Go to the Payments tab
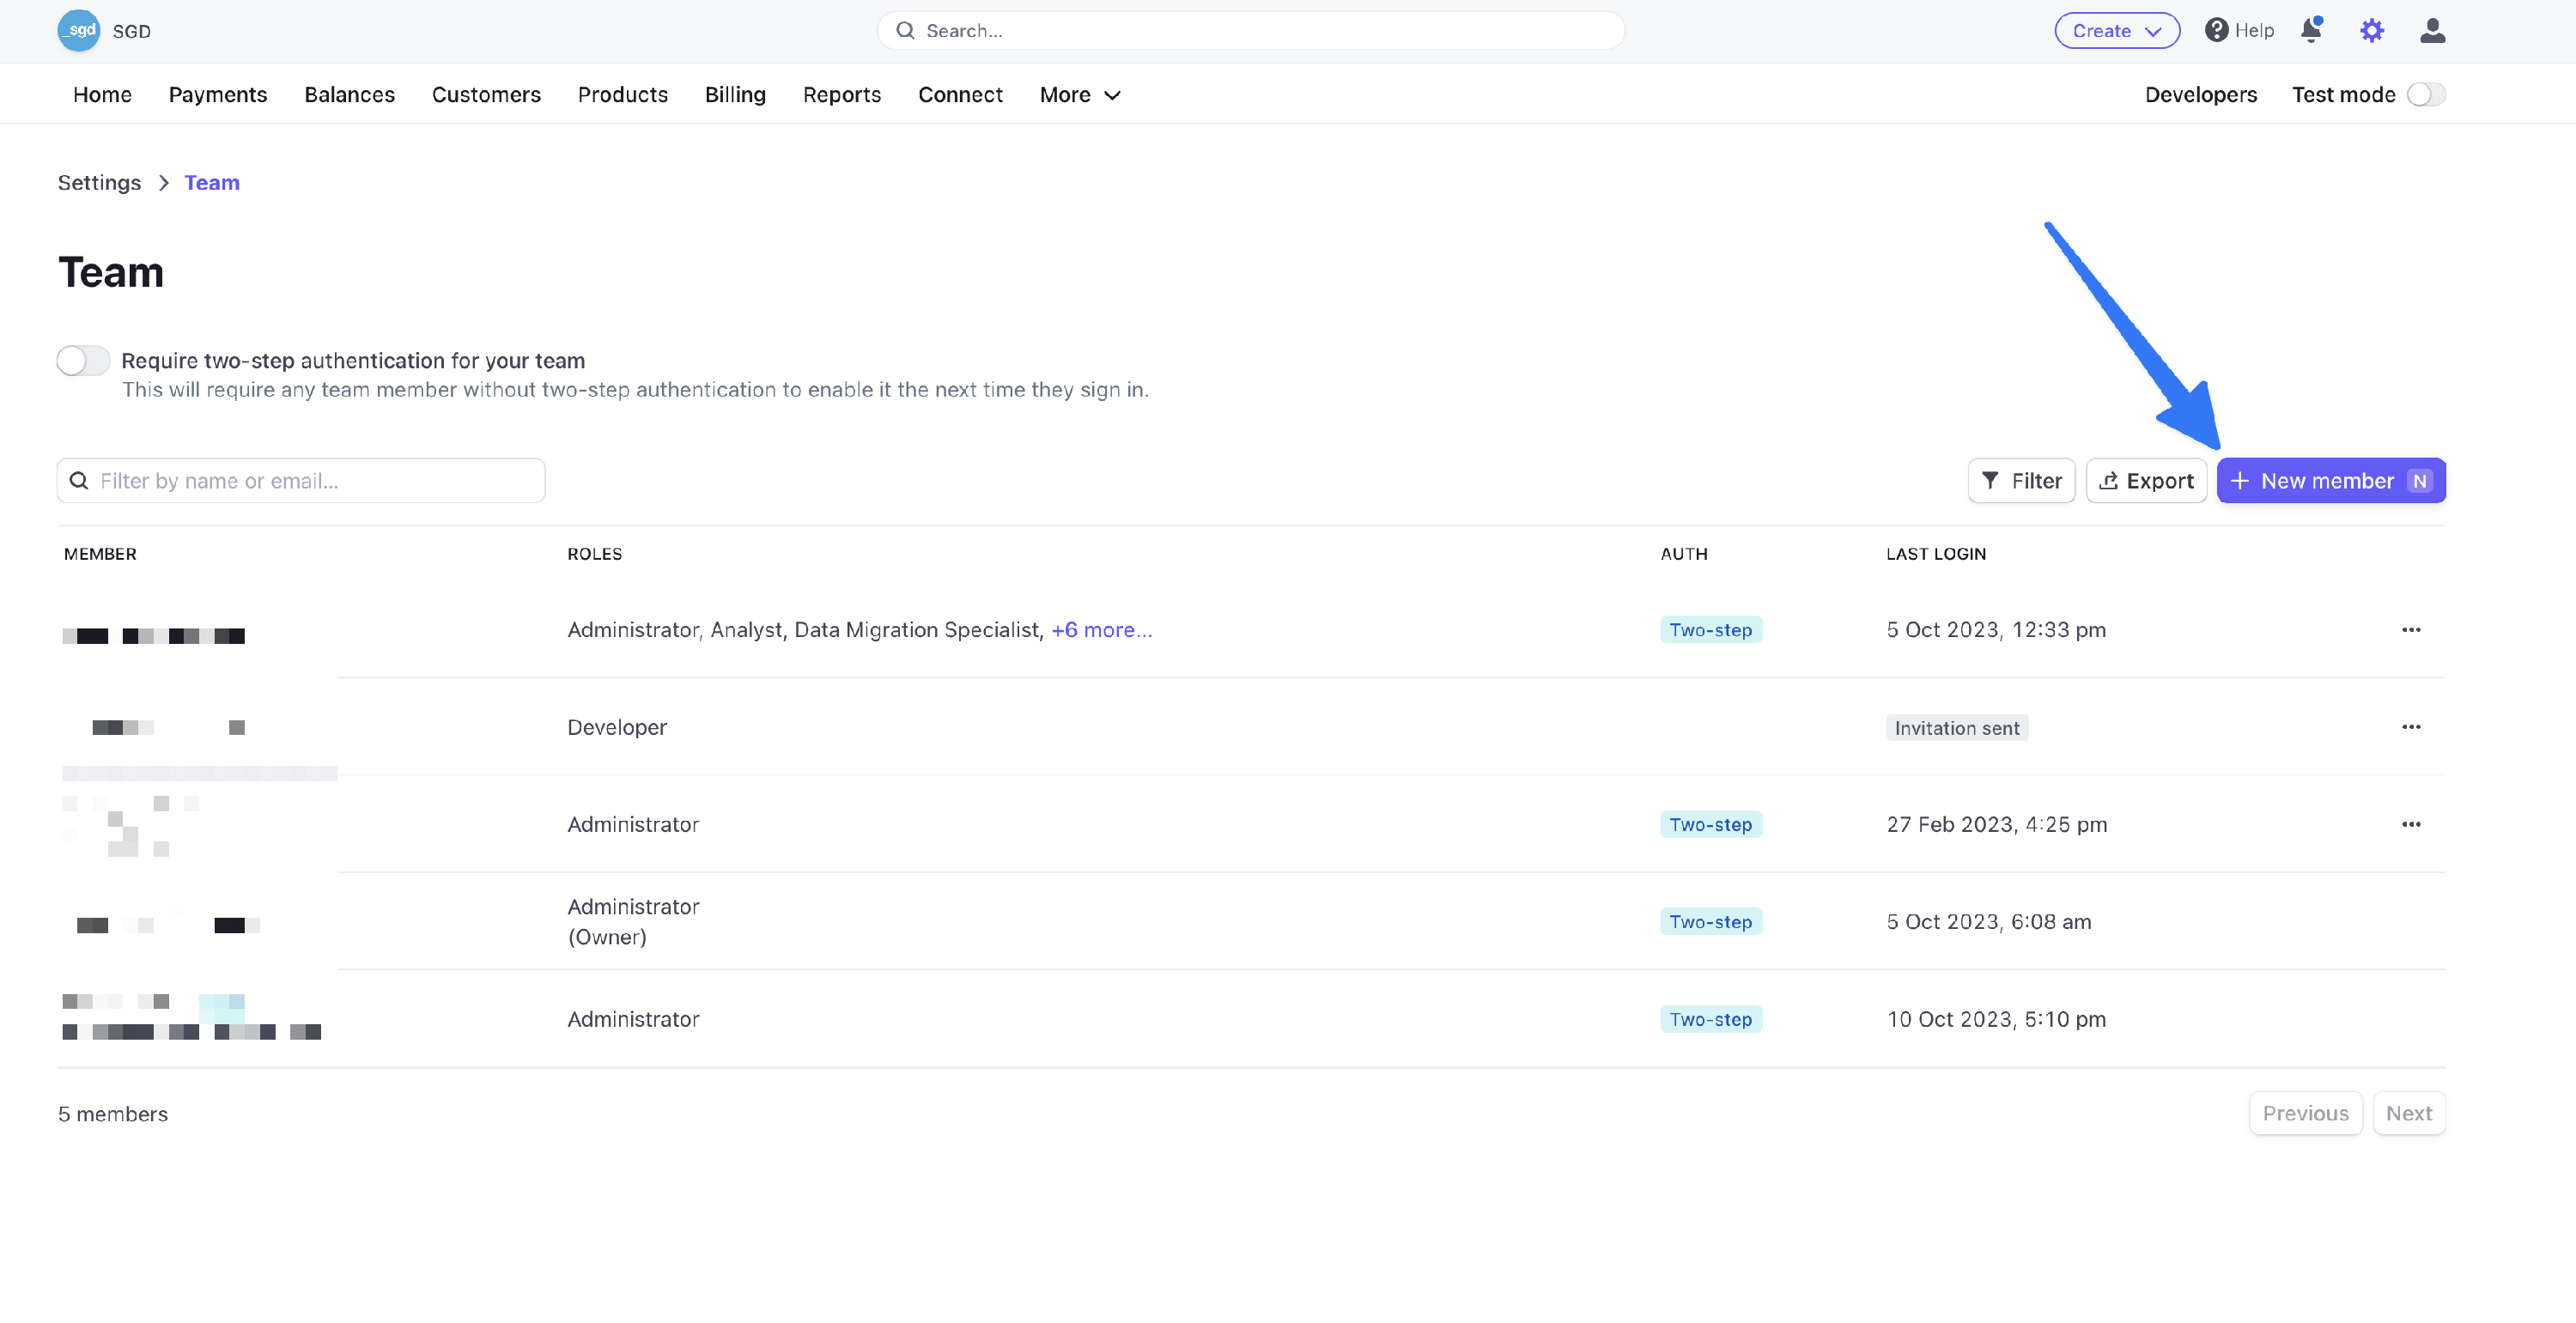This screenshot has width=2576, height=1323. point(218,95)
